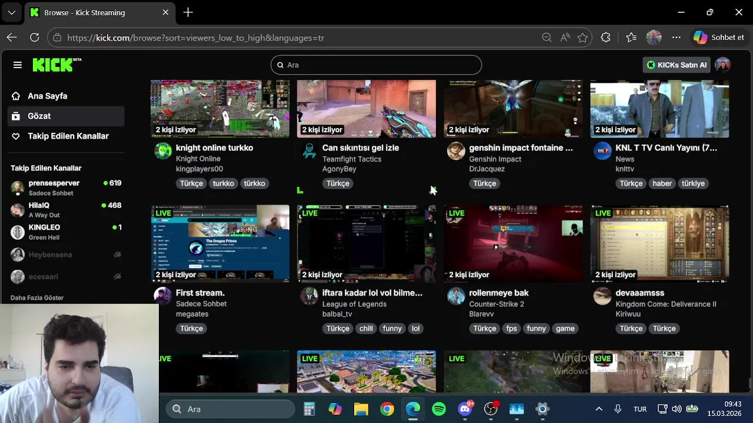Click the AgonyBey channel avatar

[309, 151]
